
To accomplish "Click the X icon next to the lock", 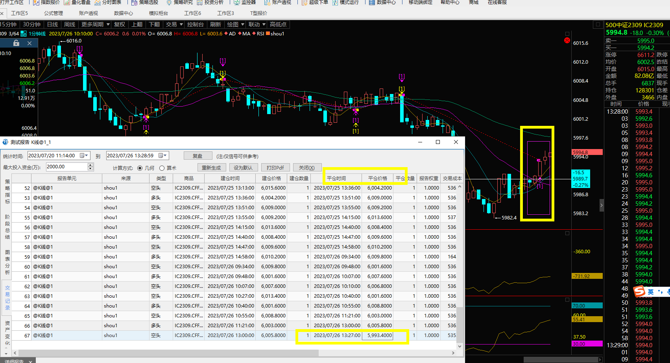I will coord(30,43).
